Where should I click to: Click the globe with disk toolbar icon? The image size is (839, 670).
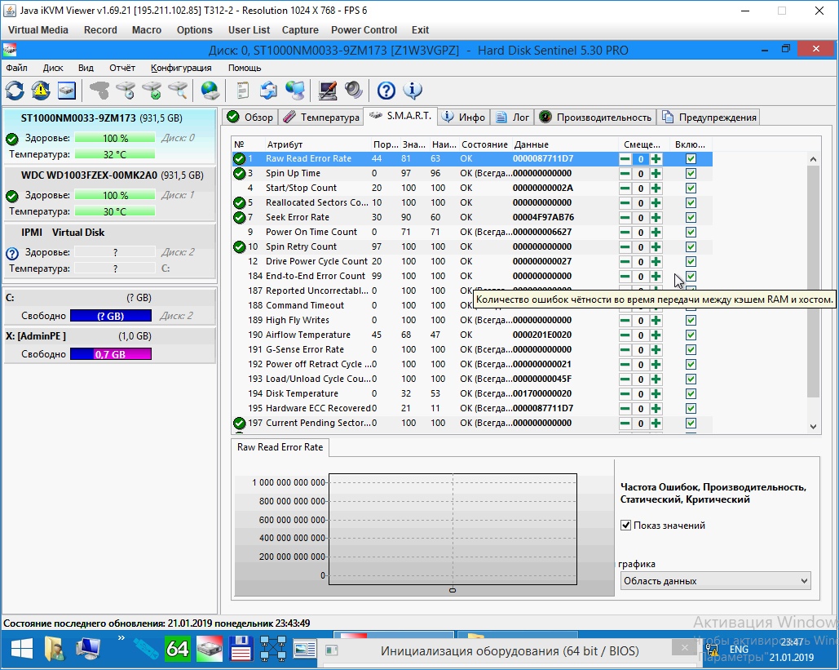click(210, 91)
